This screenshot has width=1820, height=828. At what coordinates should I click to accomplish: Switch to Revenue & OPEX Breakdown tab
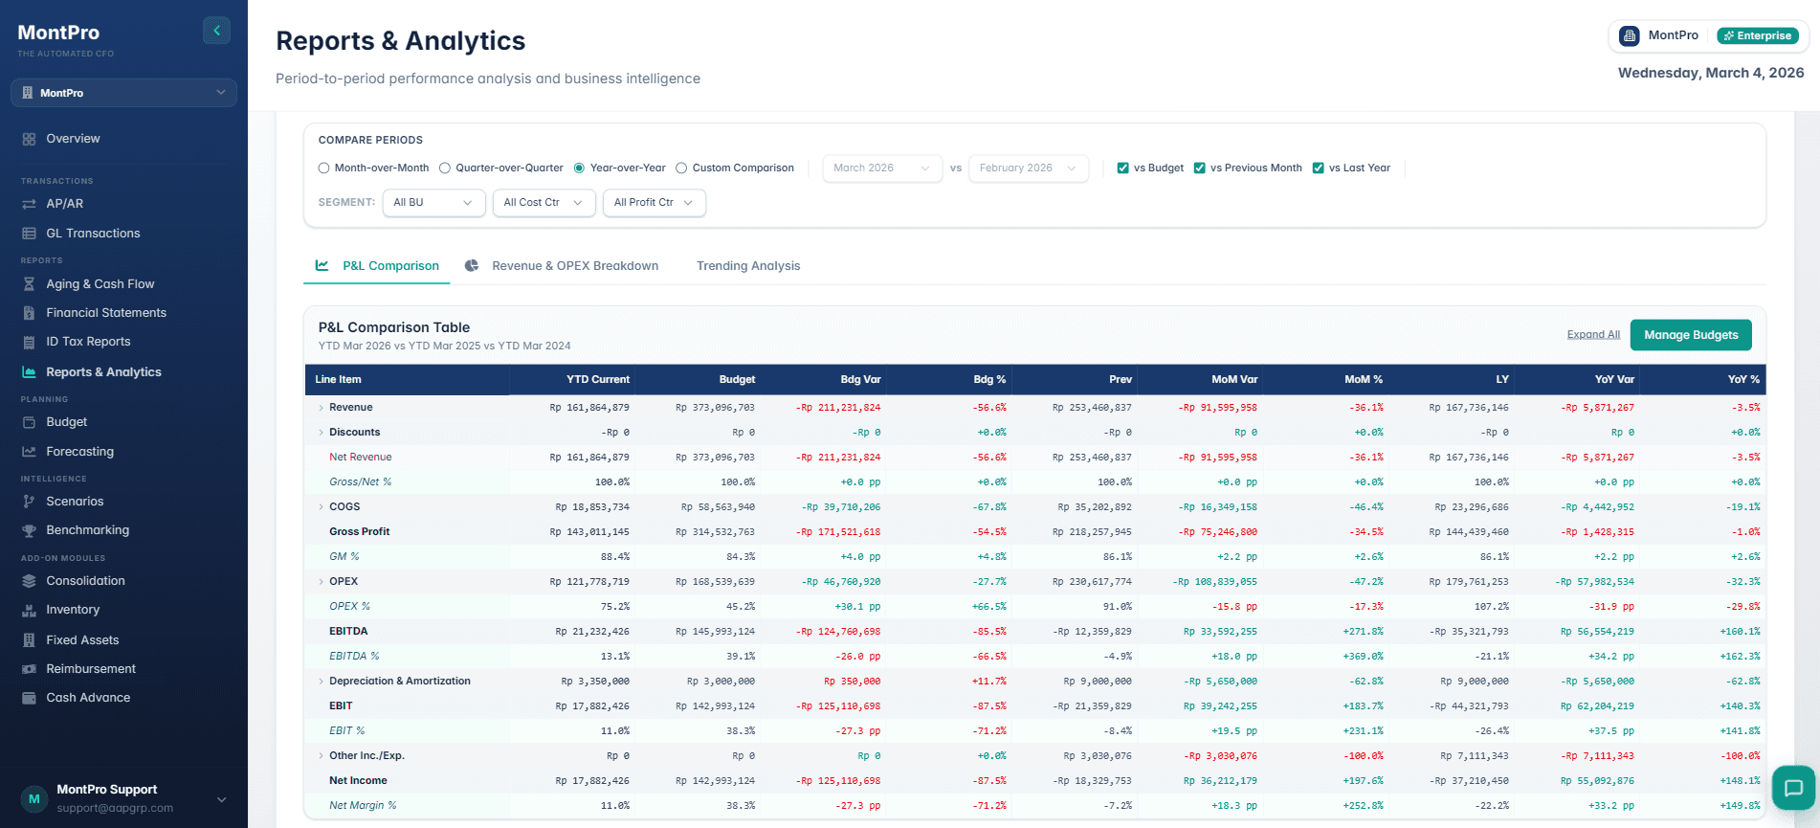562,266
